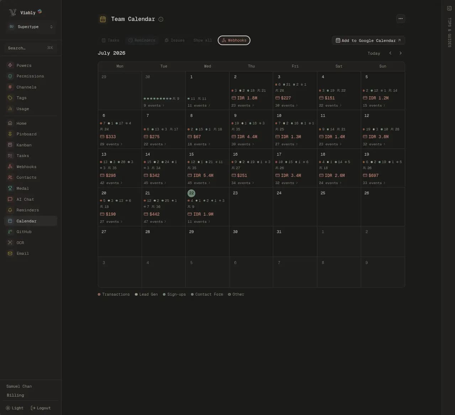Viewport: 455px width, 415px height.
Task: Expand 47 events on July 21
Action: click(155, 222)
